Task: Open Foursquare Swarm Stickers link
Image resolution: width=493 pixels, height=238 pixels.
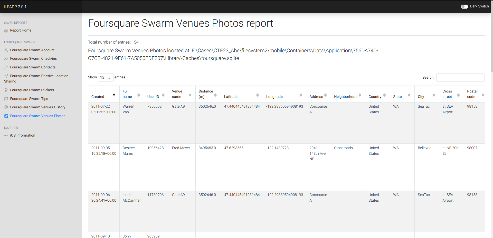Action: tap(32, 90)
